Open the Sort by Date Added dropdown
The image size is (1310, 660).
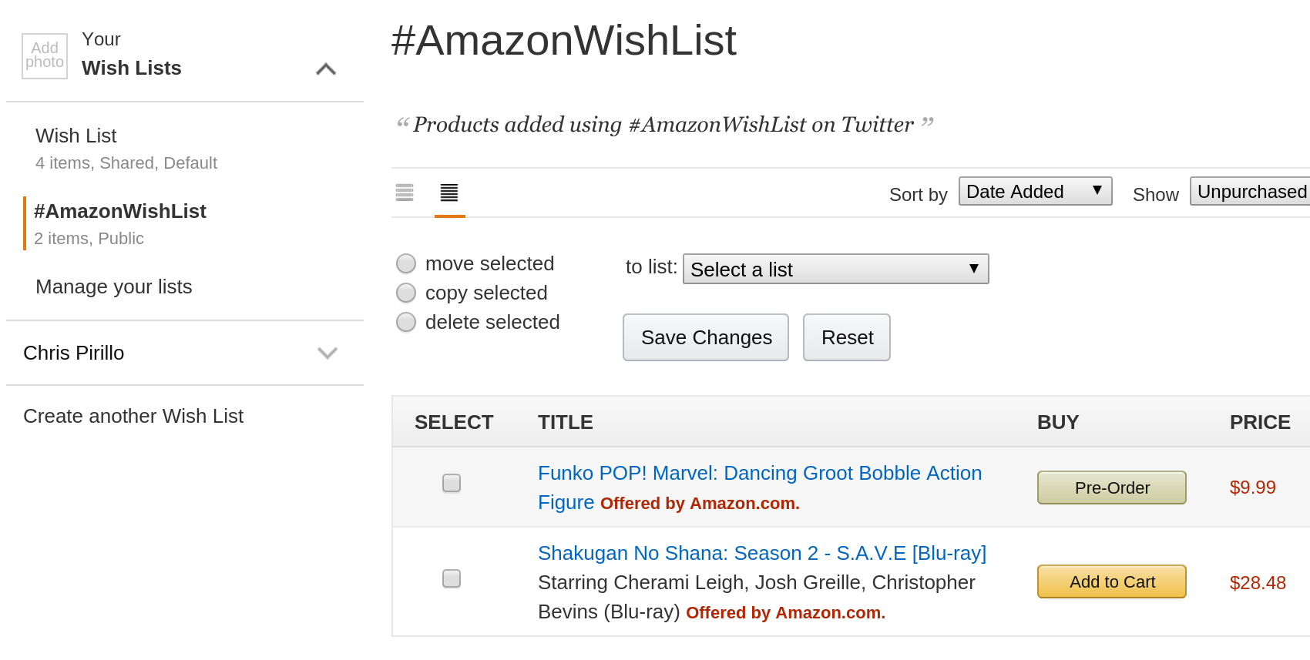tap(1035, 191)
